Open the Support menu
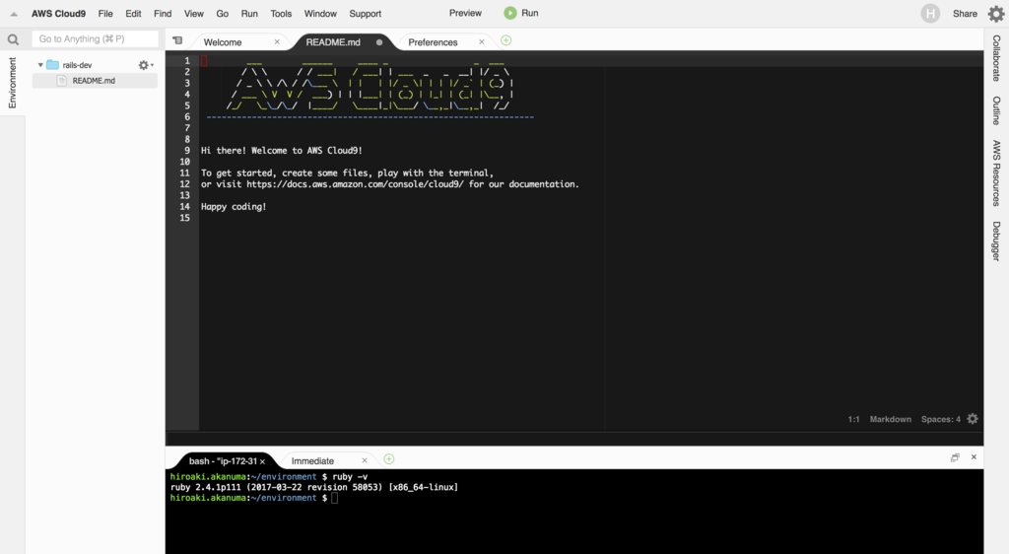The width and height of the screenshot is (1009, 554). (x=365, y=14)
